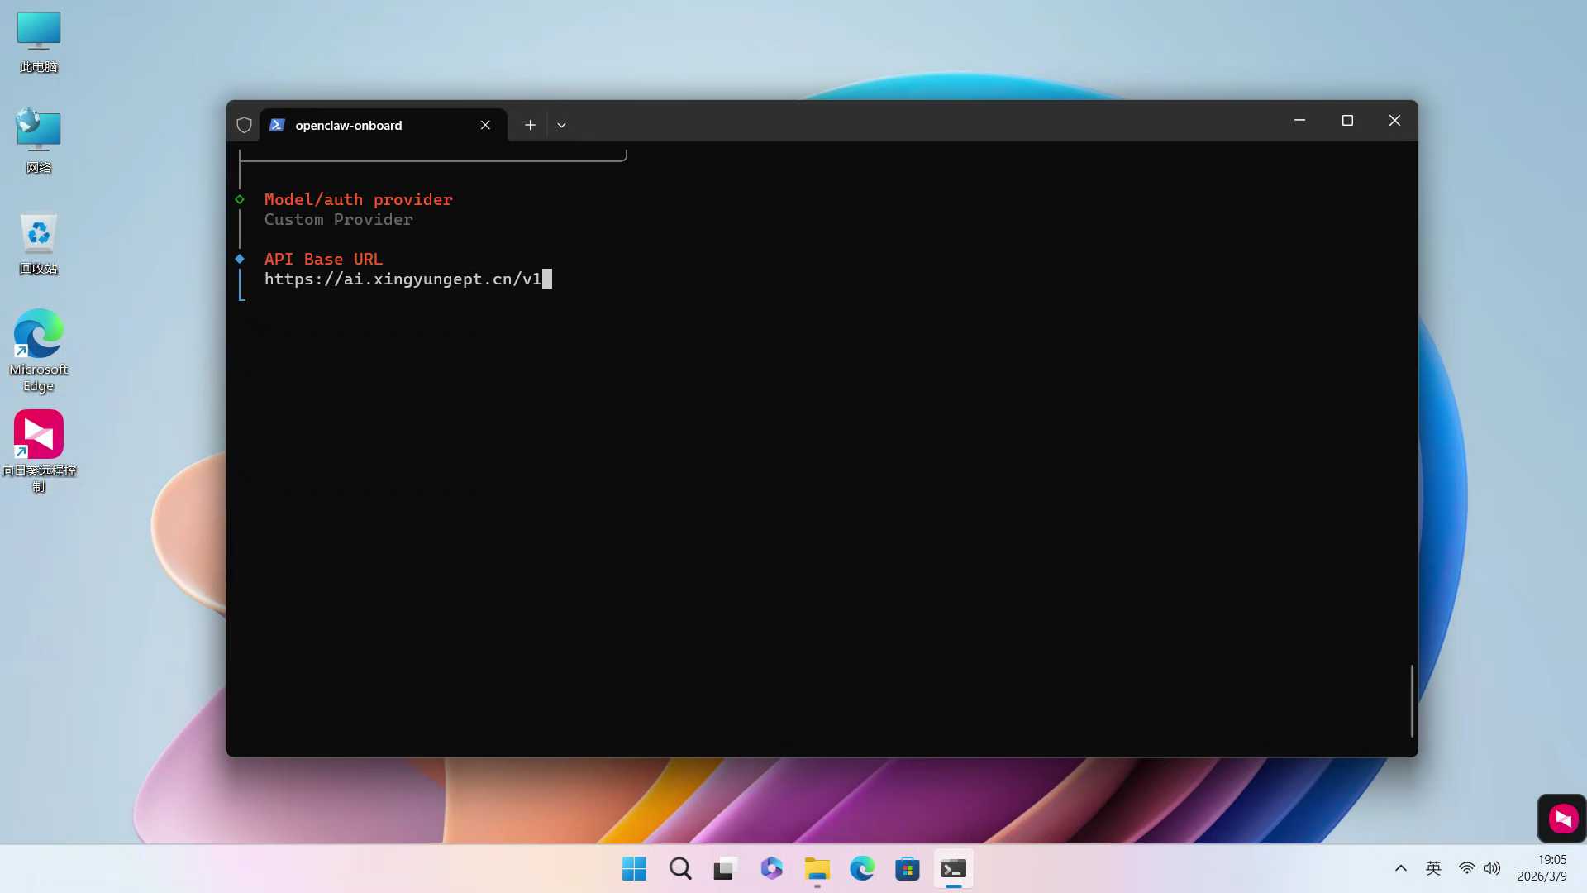This screenshot has height=893, width=1587.
Task: Click the terminal vertical scrollbar
Action: (1411, 700)
